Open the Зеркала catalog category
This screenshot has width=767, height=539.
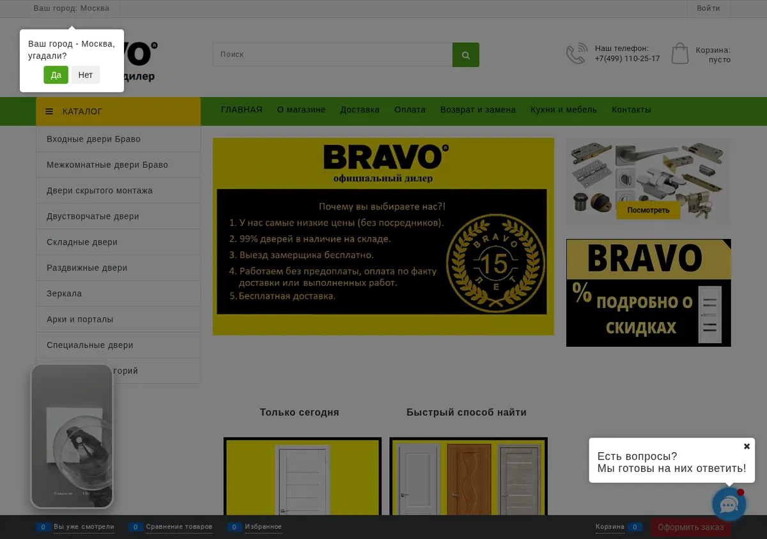118,294
